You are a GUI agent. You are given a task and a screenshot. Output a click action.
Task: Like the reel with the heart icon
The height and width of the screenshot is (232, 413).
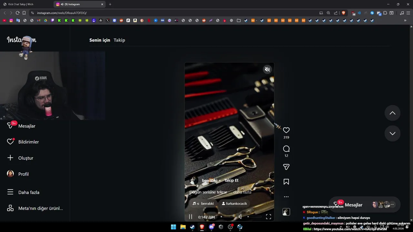286,130
